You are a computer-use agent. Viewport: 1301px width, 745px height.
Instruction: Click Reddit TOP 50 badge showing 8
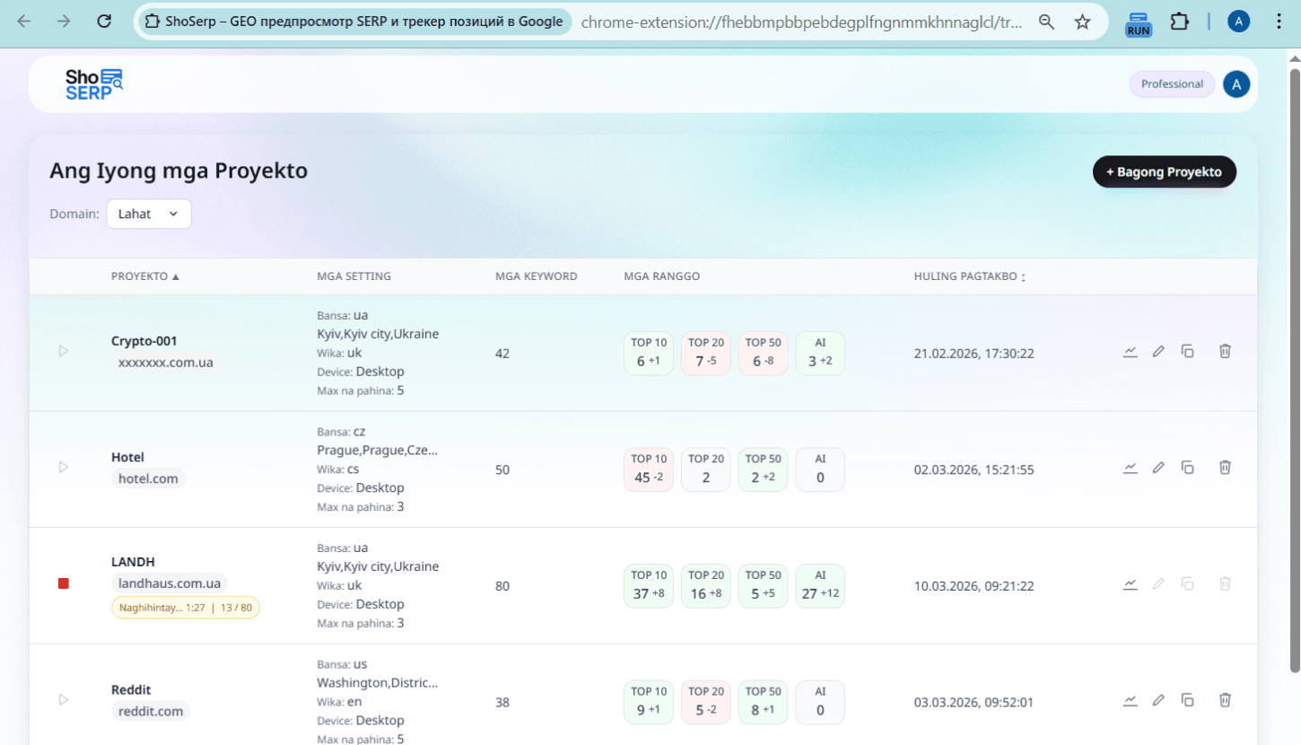point(764,702)
